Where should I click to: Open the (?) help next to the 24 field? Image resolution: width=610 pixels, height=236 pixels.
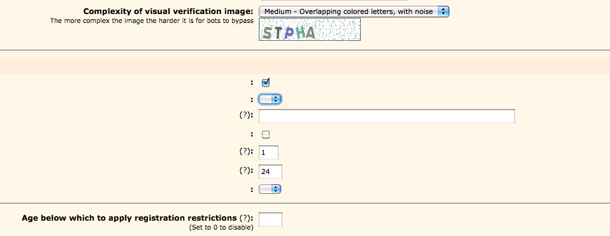pyautogui.click(x=244, y=170)
